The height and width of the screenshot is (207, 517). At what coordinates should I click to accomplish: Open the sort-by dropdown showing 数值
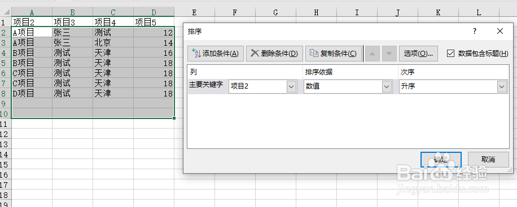[x=387, y=87]
